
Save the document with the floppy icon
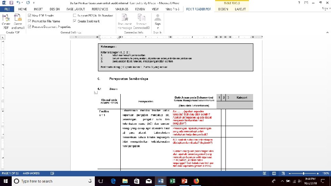click(x=11, y=3)
